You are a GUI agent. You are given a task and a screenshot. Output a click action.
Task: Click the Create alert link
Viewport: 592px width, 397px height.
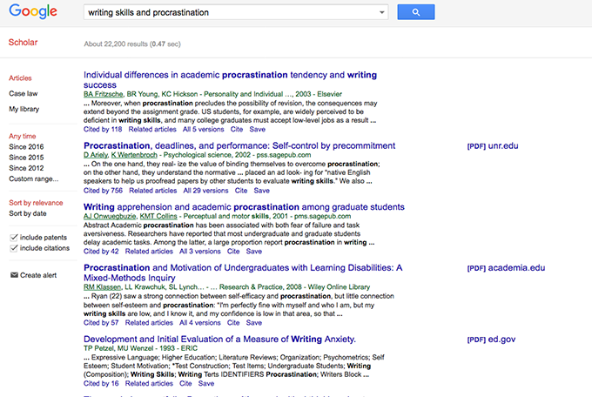coord(38,275)
